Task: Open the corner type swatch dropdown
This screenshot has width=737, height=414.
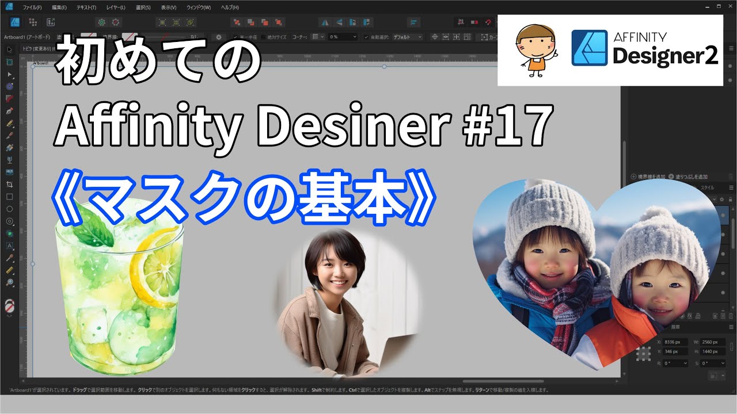Action: (318, 37)
